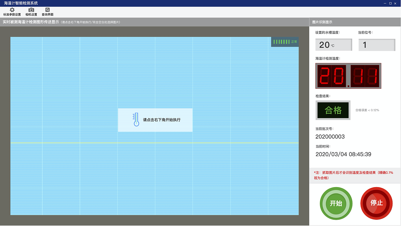Maximize the 海温计智能检测系统 window
The width and height of the screenshot is (401, 226).
click(390, 3)
